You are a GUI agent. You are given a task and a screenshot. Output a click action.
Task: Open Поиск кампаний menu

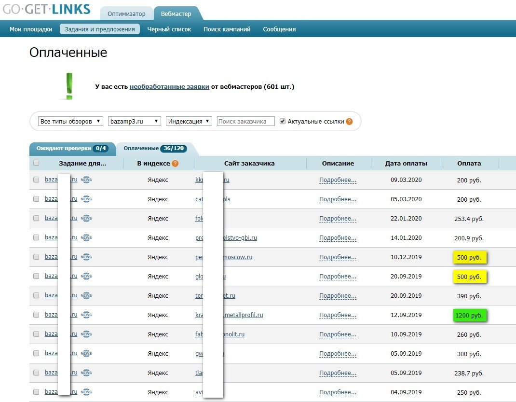(x=227, y=29)
